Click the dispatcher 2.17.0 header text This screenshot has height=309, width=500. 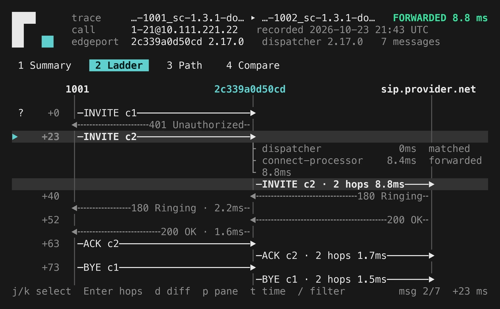pos(312,42)
